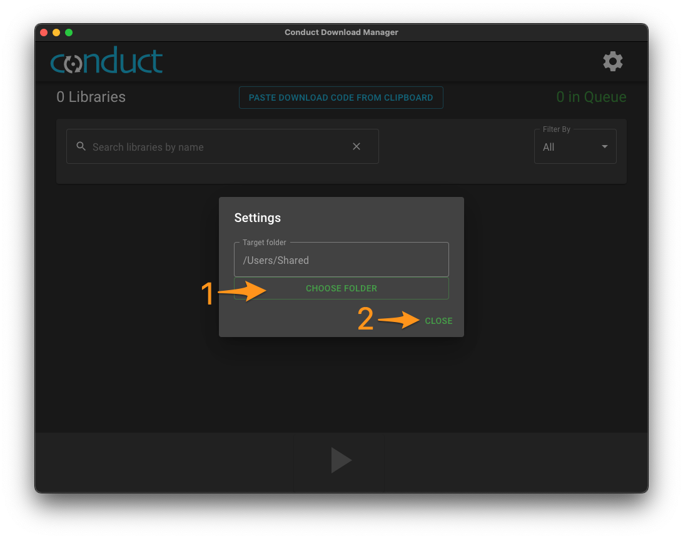
Task: Start the queue with the play button
Action: click(340, 460)
